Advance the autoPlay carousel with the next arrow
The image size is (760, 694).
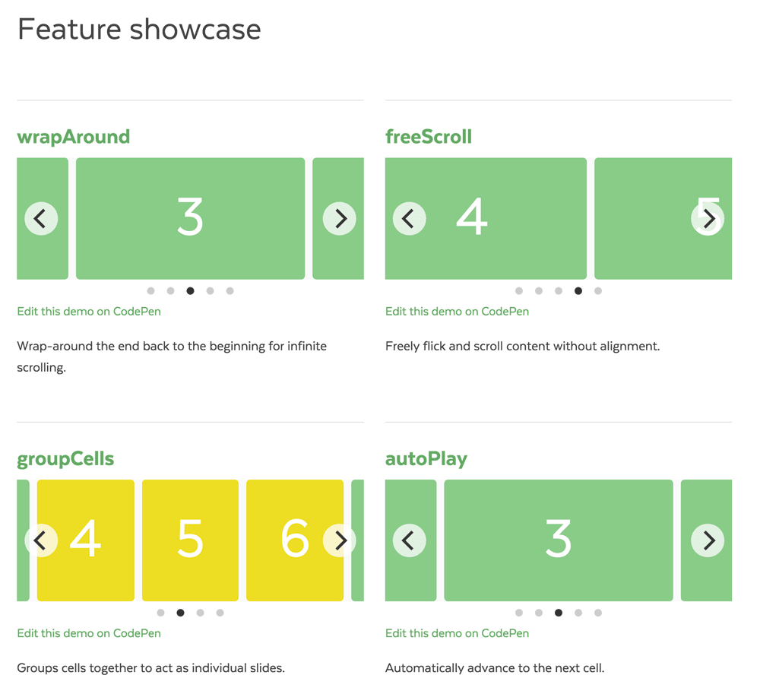708,540
